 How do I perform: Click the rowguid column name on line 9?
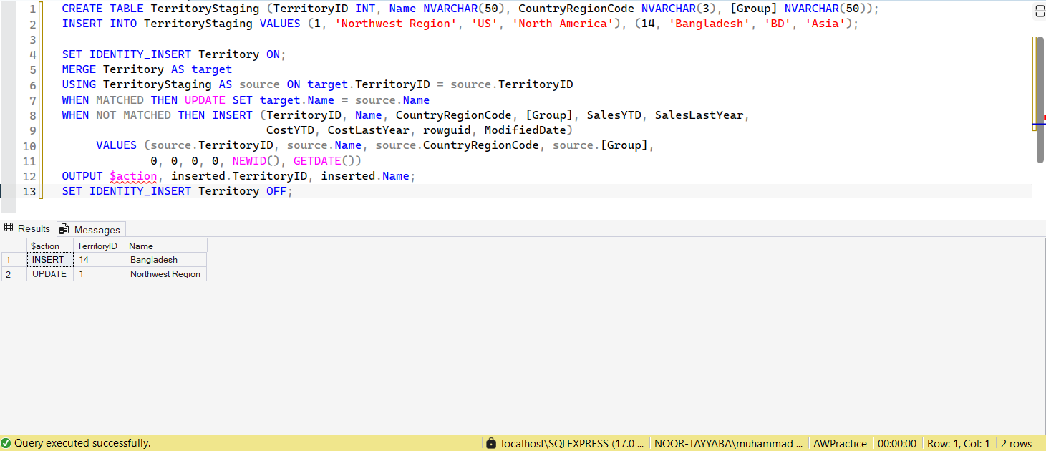[447, 130]
